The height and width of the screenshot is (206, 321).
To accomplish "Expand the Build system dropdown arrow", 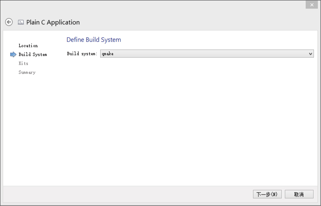I will (x=310, y=54).
